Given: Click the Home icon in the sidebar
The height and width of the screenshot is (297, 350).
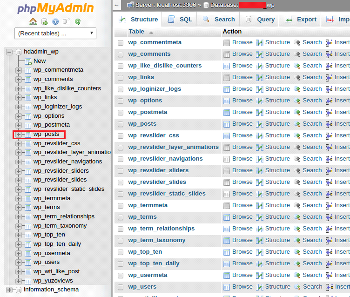Looking at the screenshot, I should click(x=33, y=21).
